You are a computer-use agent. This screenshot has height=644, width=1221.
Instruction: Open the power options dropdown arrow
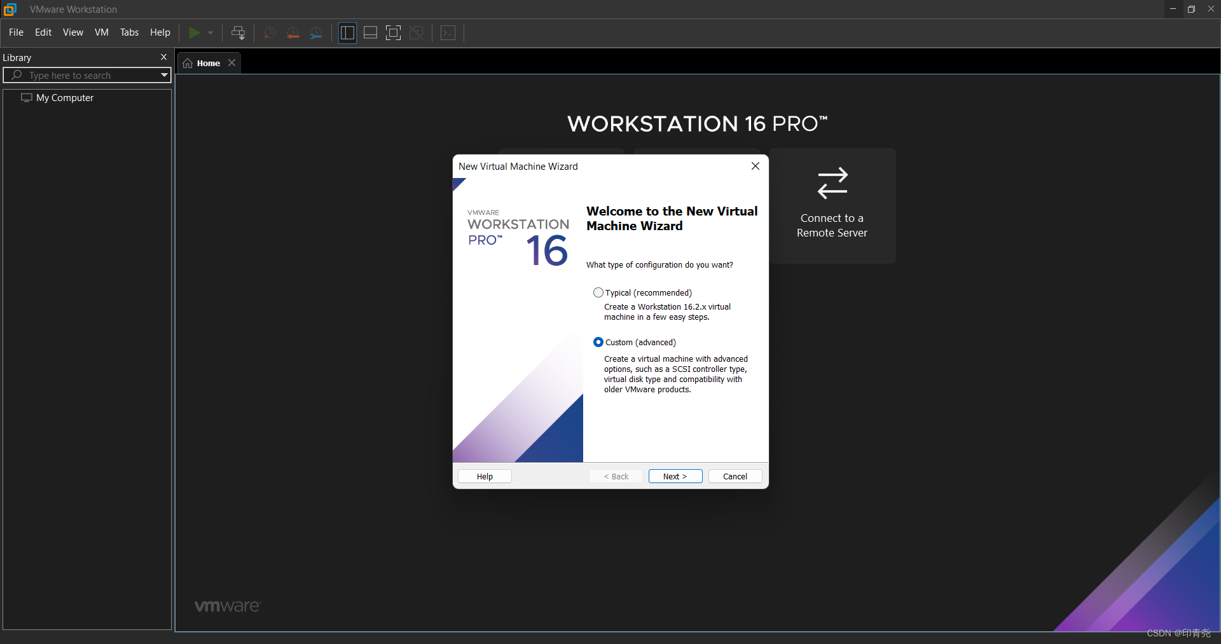coord(210,33)
